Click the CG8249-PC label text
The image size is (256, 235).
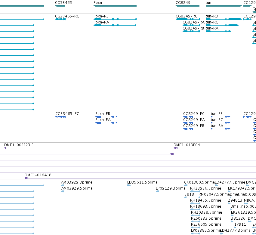pyautogui.click(x=194, y=114)
